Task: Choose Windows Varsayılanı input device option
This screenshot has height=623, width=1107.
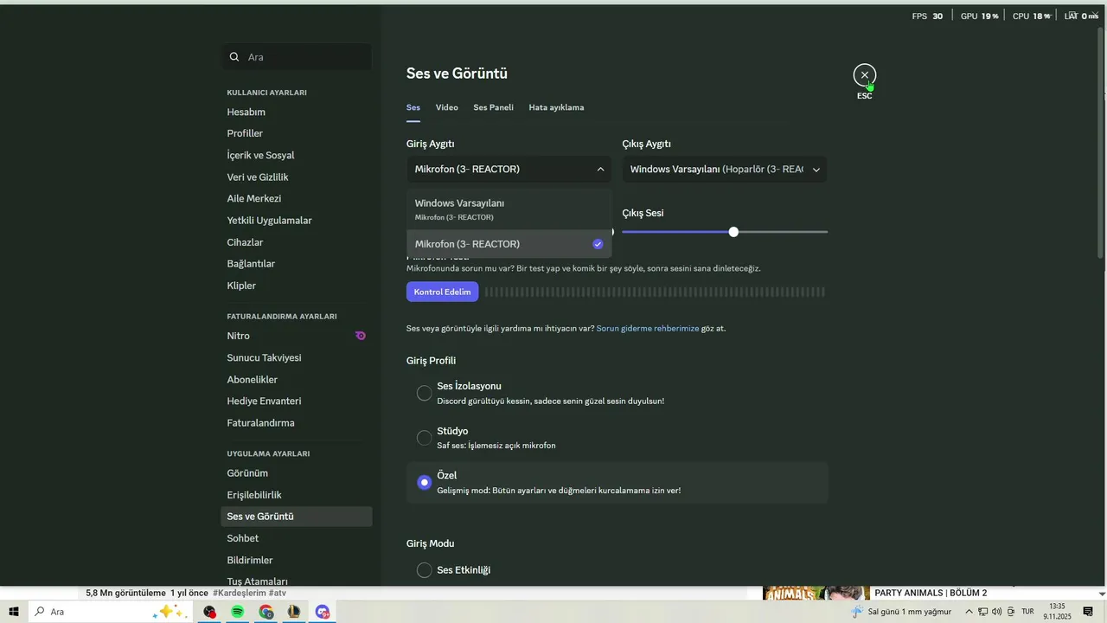Action: pos(509,209)
